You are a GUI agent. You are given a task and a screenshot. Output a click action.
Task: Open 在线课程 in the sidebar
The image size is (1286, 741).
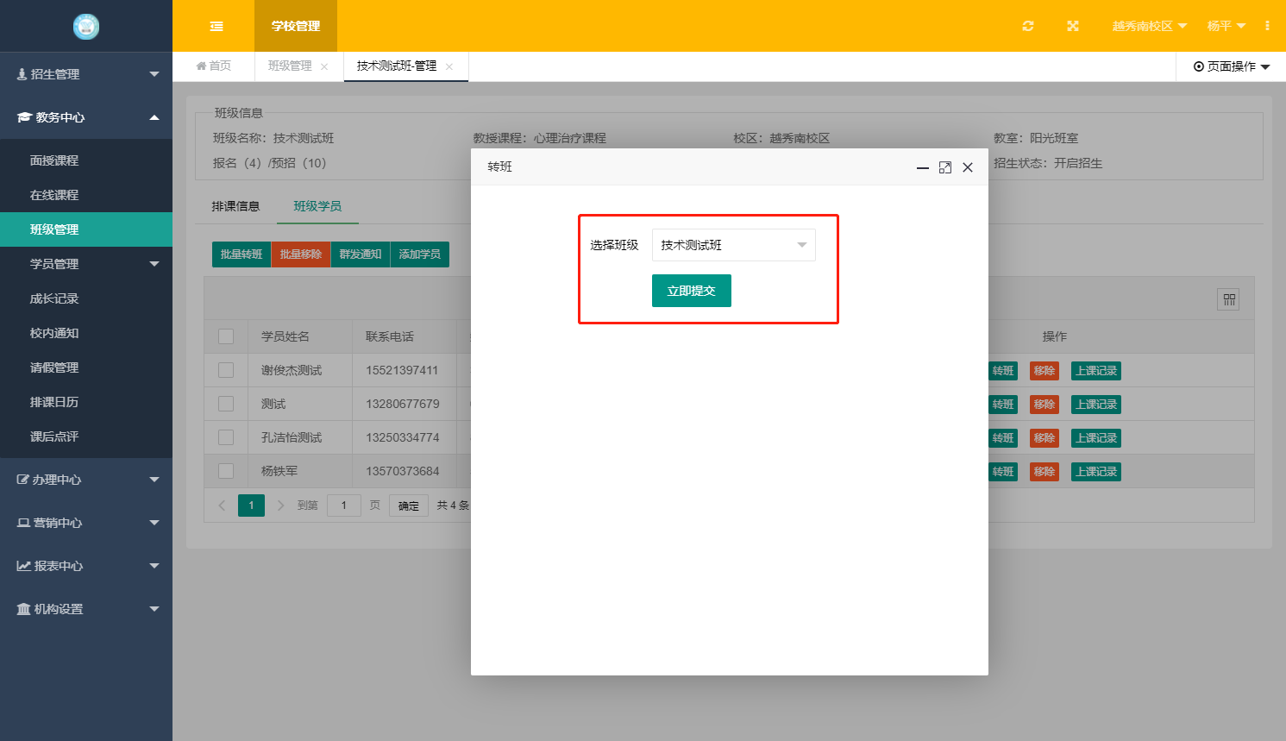click(x=86, y=195)
